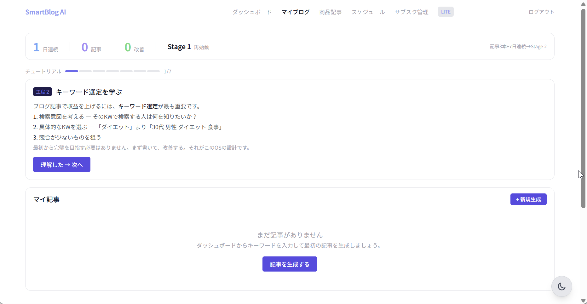This screenshot has width=587, height=304.
Task: Toggle dark mode with the moon icon
Action: click(561, 286)
